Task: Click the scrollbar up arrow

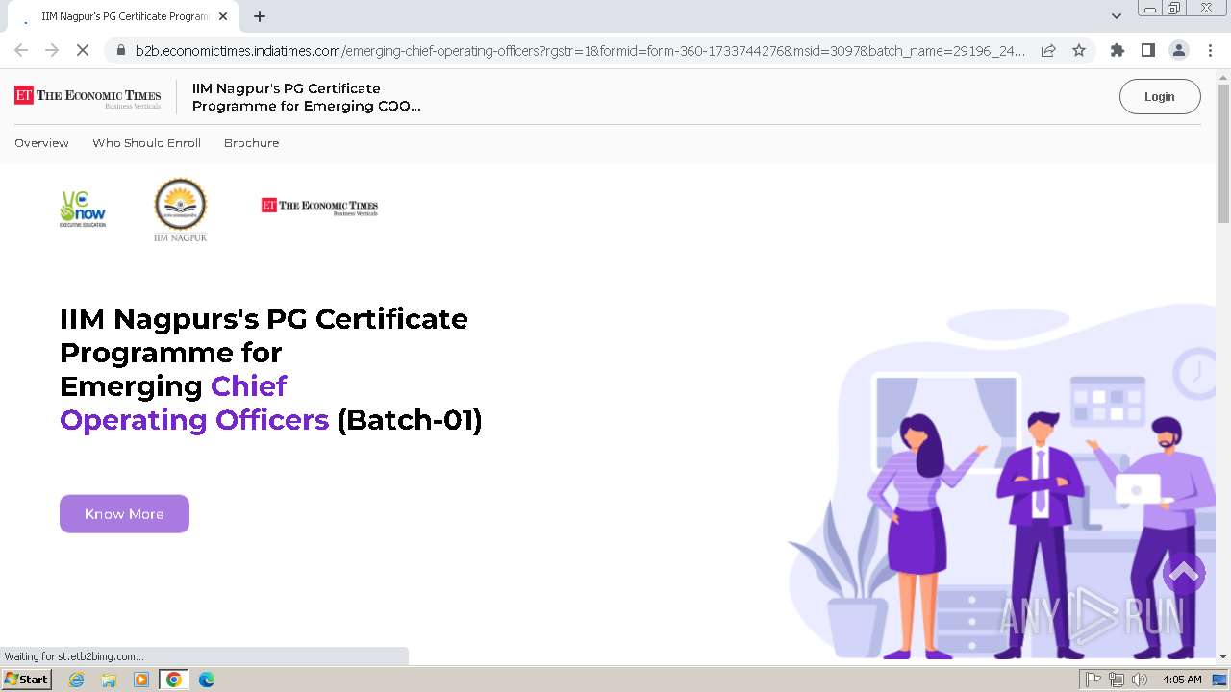Action: click(x=1223, y=76)
